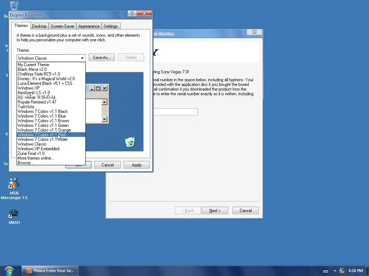Viewport: 369px width, 276px height.
Task: Choose the TurkVista theme
Action: (51, 107)
